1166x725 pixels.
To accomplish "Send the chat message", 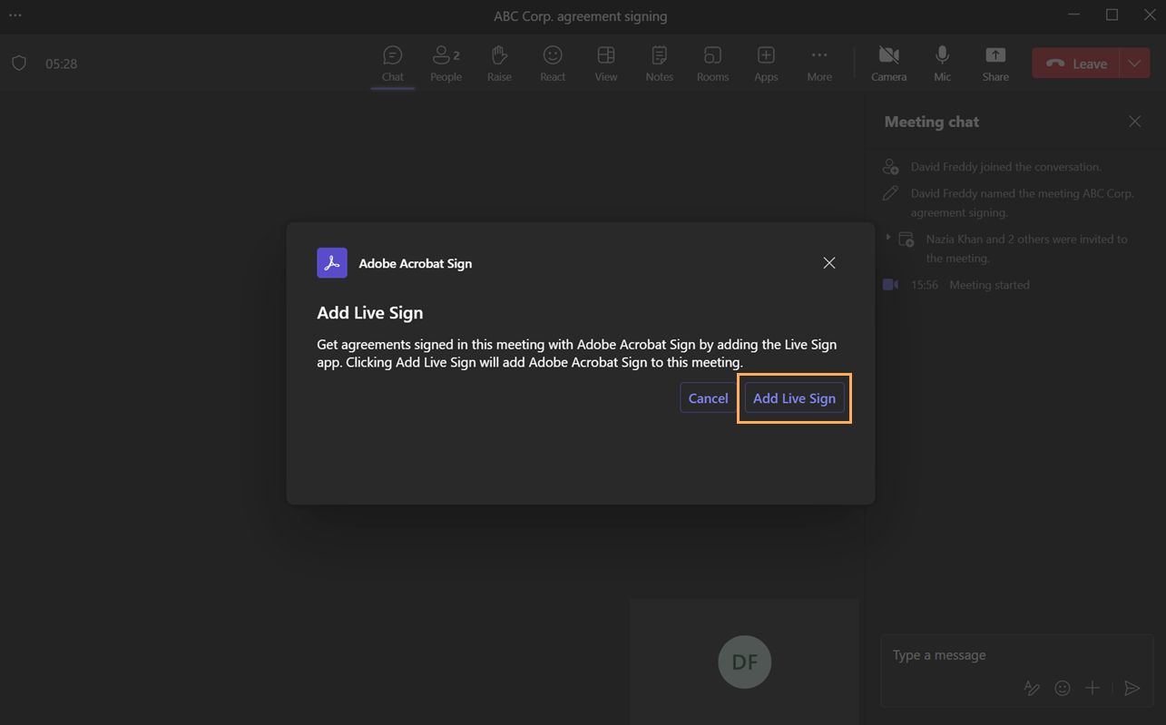I will (x=1132, y=689).
